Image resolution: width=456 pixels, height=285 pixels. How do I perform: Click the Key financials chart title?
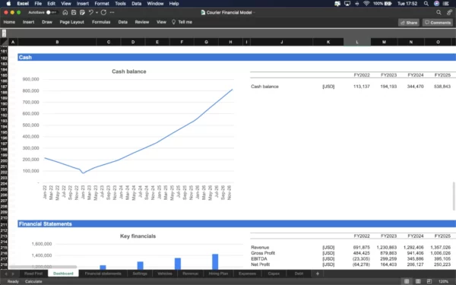(x=138, y=236)
